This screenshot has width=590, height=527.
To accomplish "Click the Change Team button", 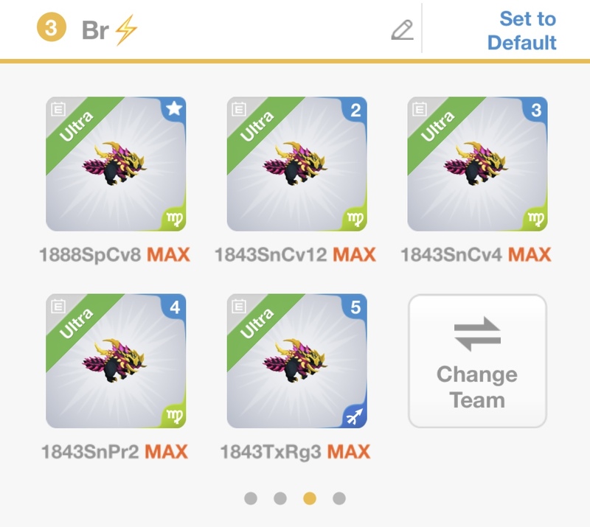I will click(477, 360).
